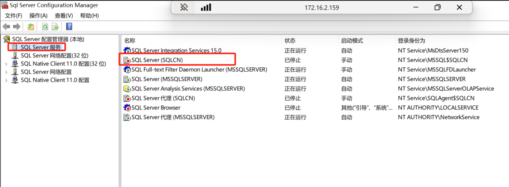Click the SQL Server (MSSQLSERVER) service icon

click(x=127, y=79)
